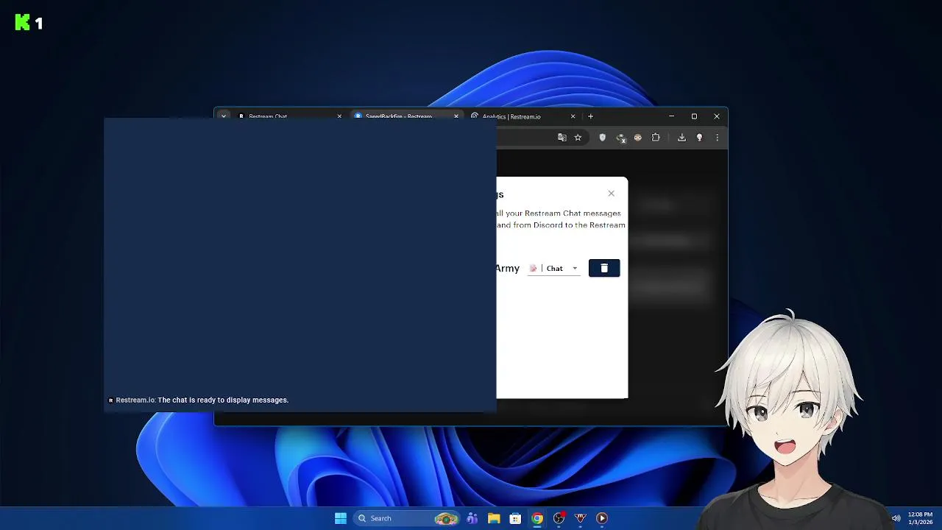Bookmark this page with the star
This screenshot has width=942, height=530.
tap(578, 138)
